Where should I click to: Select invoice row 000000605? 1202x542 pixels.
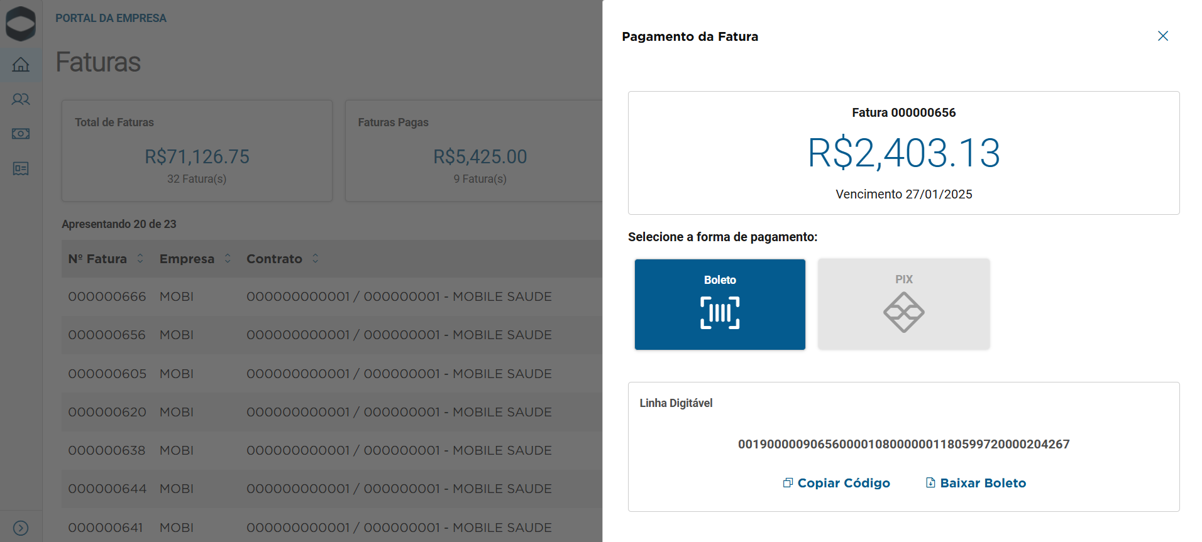click(107, 374)
